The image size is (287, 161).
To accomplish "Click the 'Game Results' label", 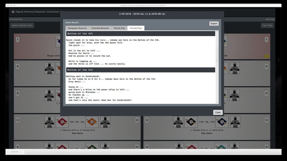I will 72,22.
